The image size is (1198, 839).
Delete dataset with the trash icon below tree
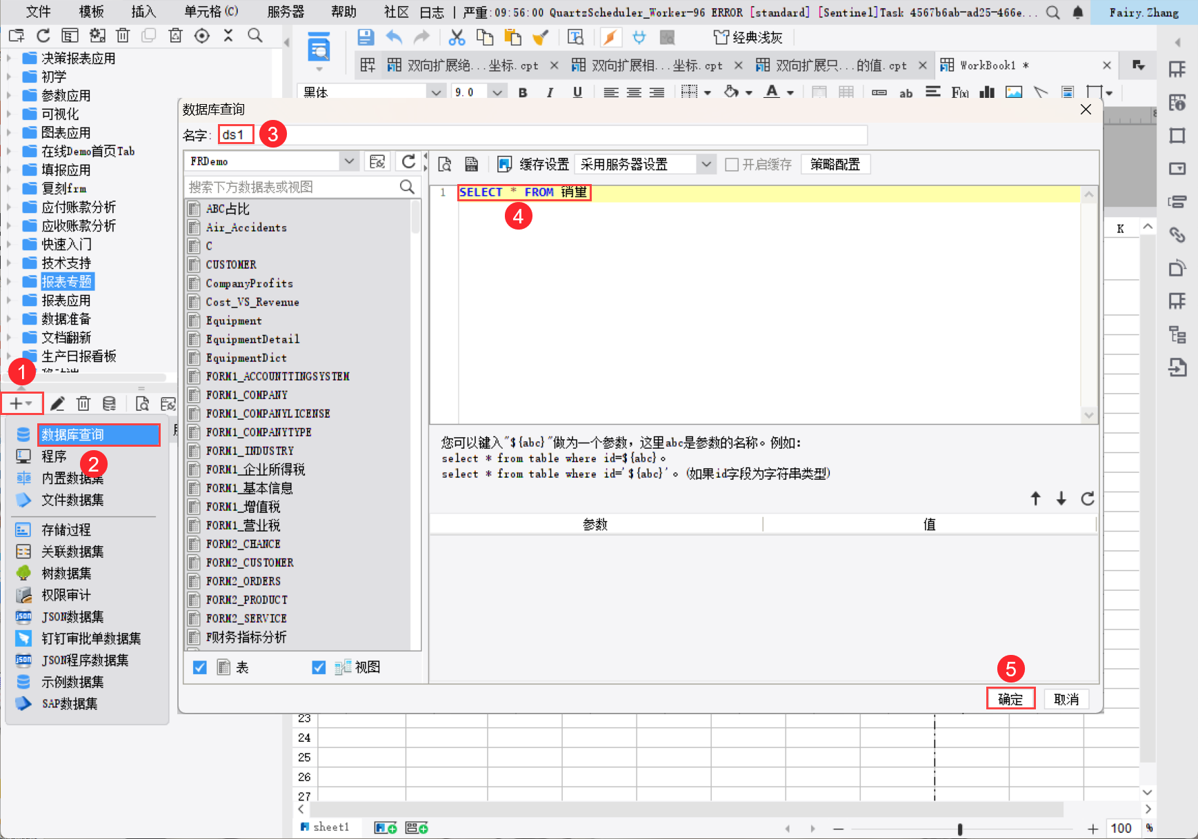click(x=83, y=403)
